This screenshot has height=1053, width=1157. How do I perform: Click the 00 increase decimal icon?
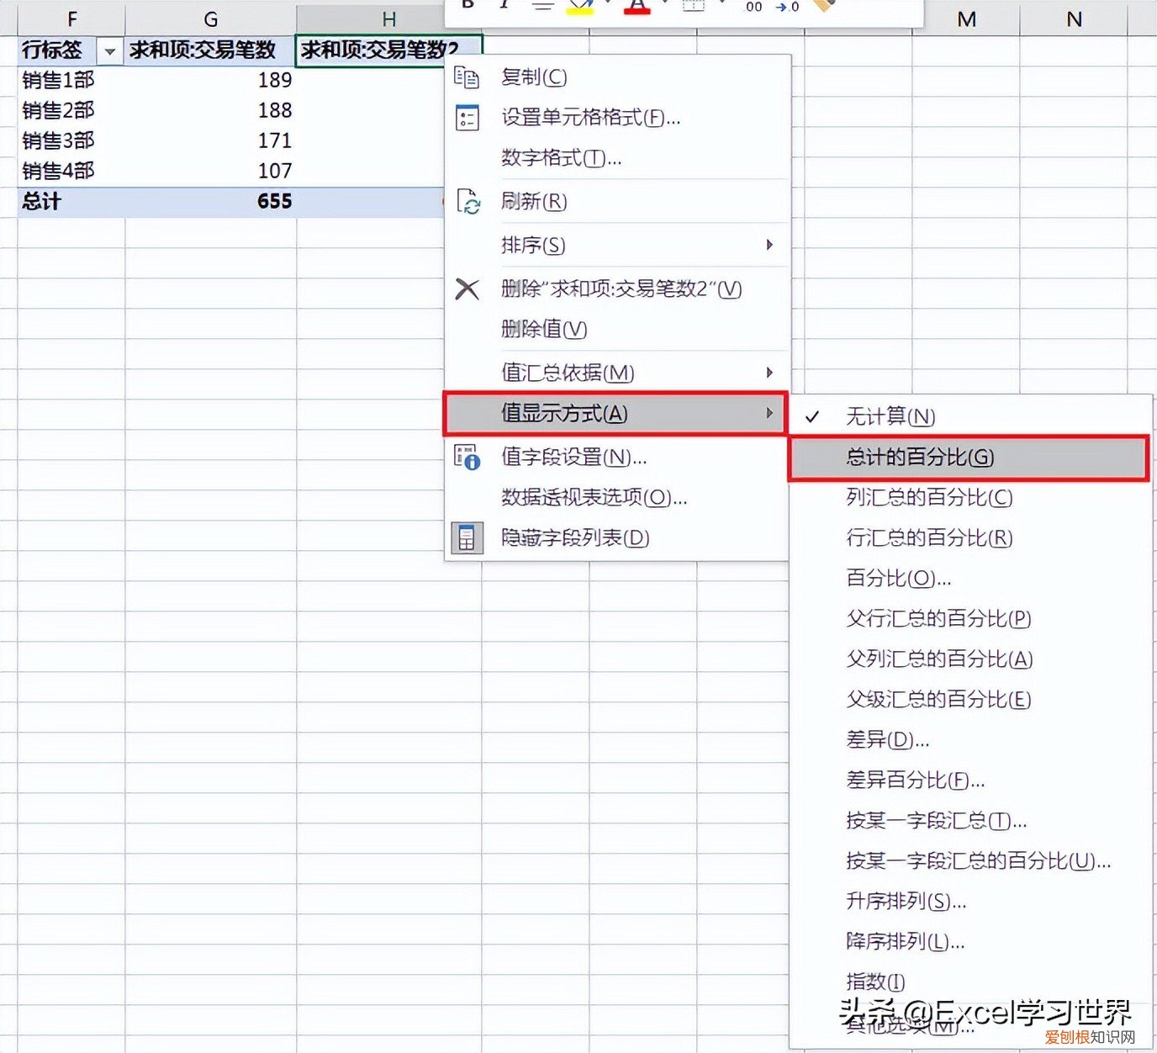[x=753, y=8]
